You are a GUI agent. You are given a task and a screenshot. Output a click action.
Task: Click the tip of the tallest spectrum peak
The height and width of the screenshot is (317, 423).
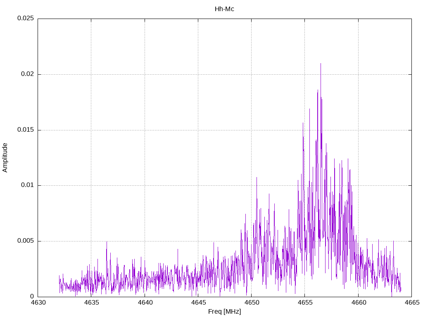(x=321, y=64)
